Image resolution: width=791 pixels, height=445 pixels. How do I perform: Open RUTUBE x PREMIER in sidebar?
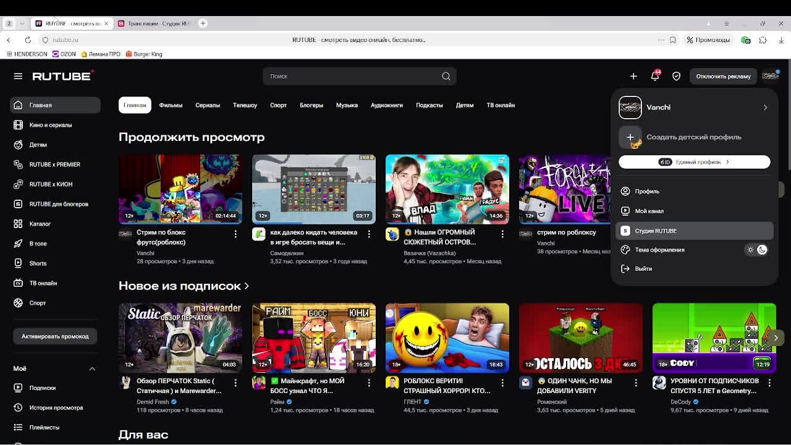pyautogui.click(x=55, y=164)
